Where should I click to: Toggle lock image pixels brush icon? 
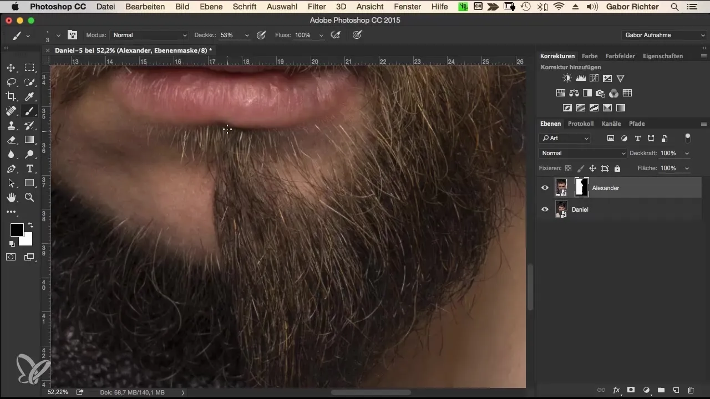coord(581,168)
